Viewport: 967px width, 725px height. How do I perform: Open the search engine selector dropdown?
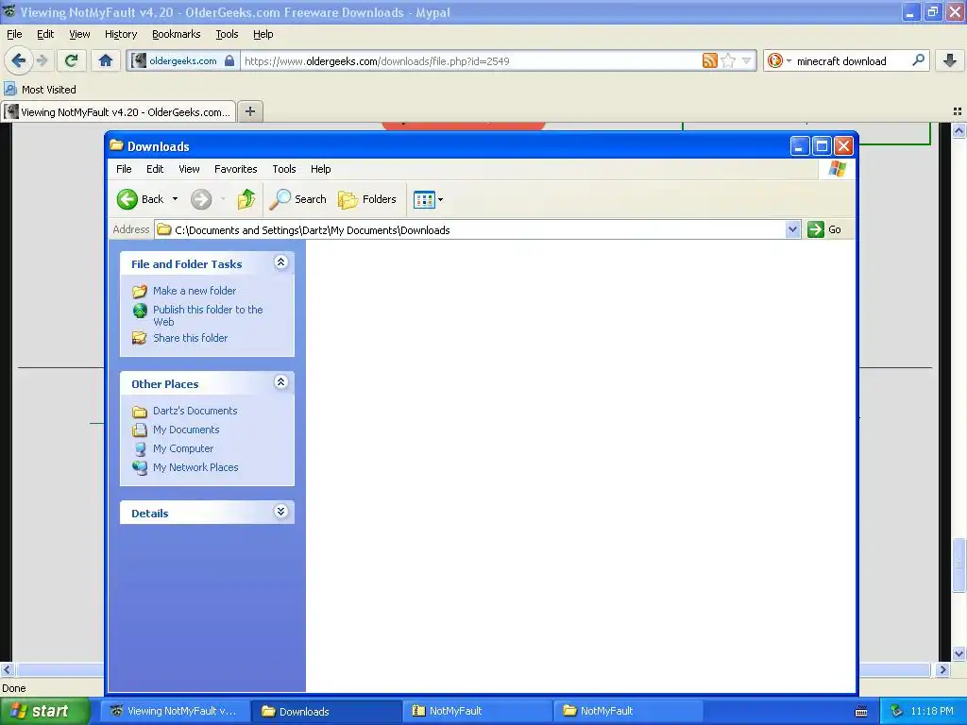point(789,61)
